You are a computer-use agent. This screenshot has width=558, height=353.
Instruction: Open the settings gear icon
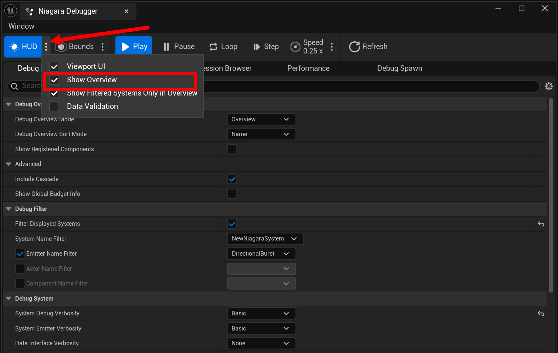coord(549,86)
